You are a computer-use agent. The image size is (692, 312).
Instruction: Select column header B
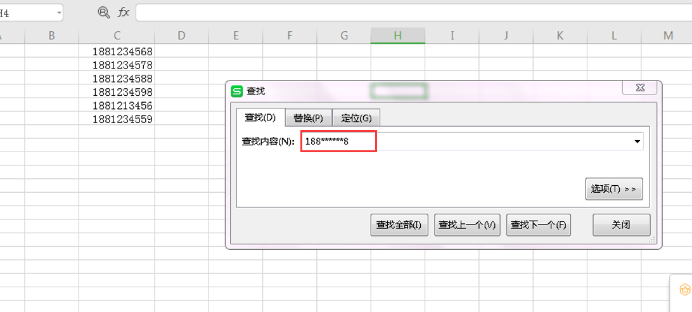51,36
